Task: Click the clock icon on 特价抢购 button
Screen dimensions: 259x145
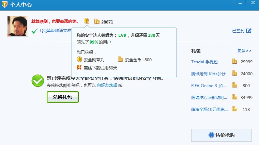Action: point(211,135)
